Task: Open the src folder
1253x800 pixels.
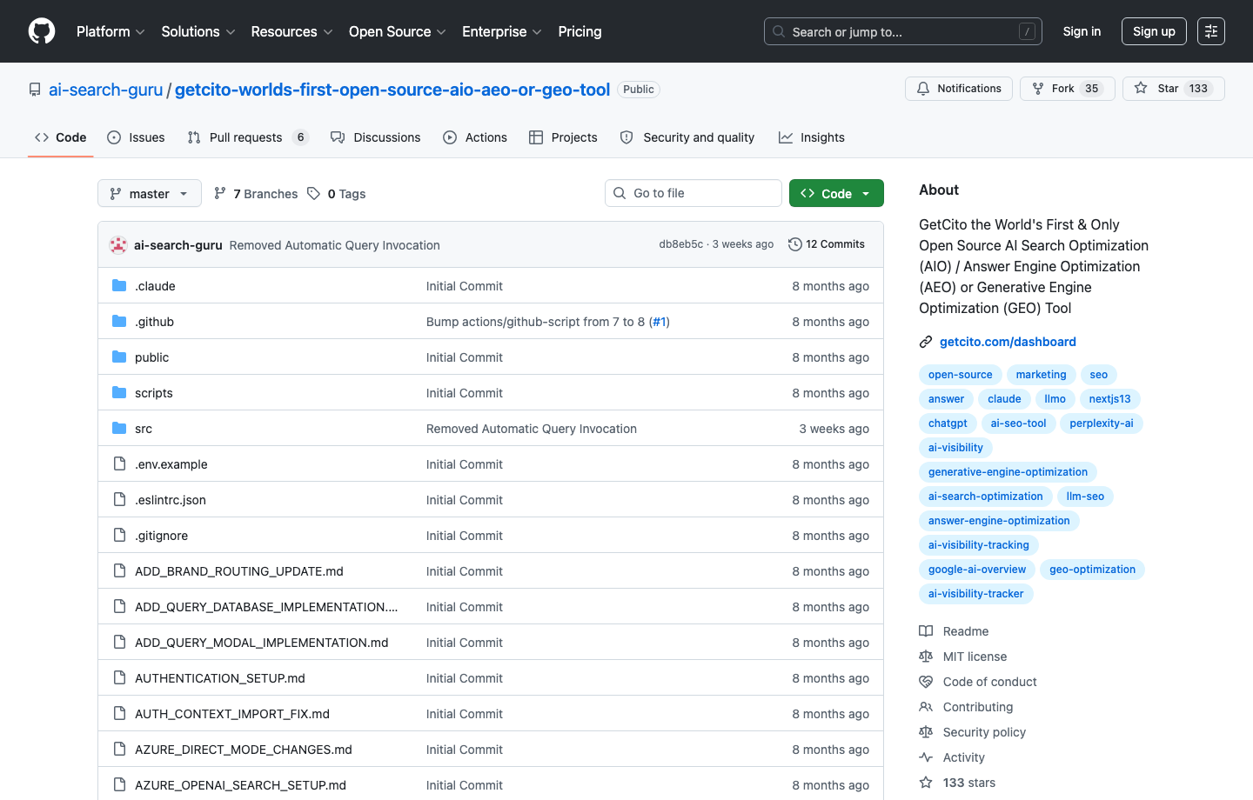Action: point(144,429)
